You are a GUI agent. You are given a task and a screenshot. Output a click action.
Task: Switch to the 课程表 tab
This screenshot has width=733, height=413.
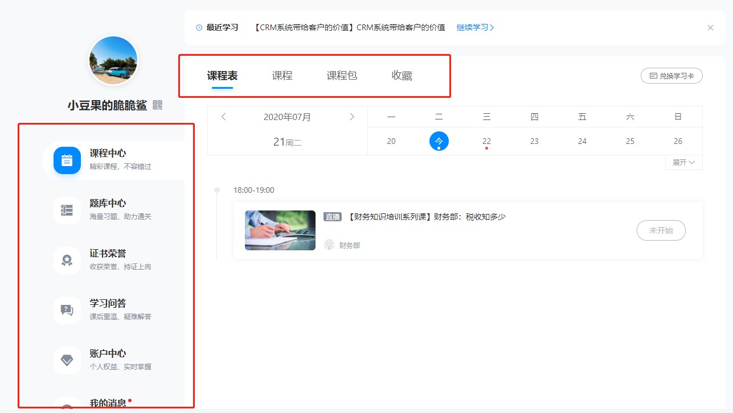point(222,76)
